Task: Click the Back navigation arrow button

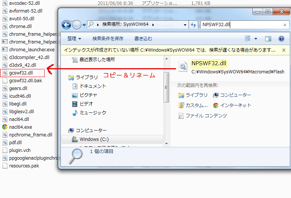Action: tap(66, 25)
